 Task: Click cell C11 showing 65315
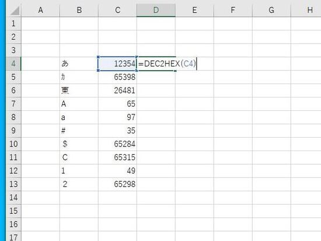pos(117,158)
